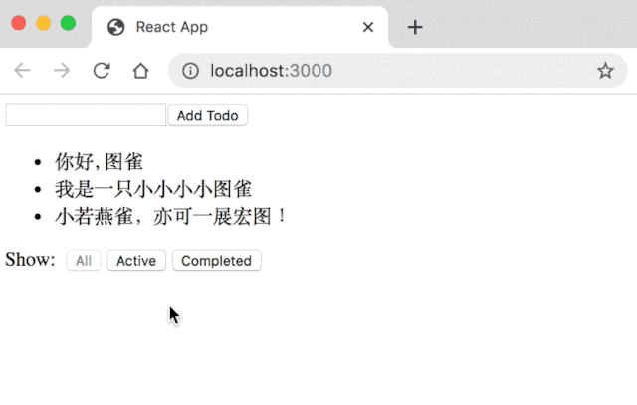Toggle the todo '你好, 图雀'
The image size is (637, 405).
[x=99, y=161]
